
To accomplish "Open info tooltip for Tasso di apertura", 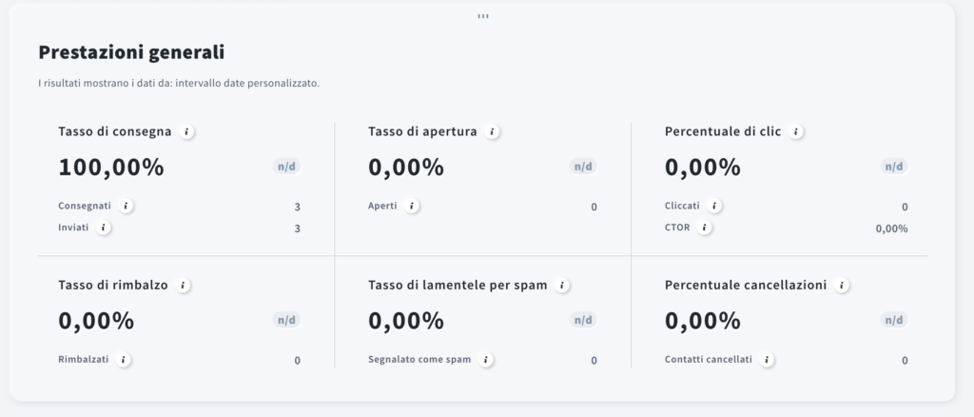I will point(492,131).
